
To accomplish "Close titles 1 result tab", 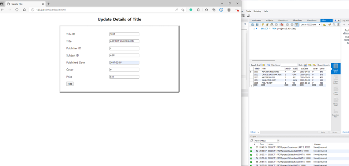I will click(x=258, y=132).
